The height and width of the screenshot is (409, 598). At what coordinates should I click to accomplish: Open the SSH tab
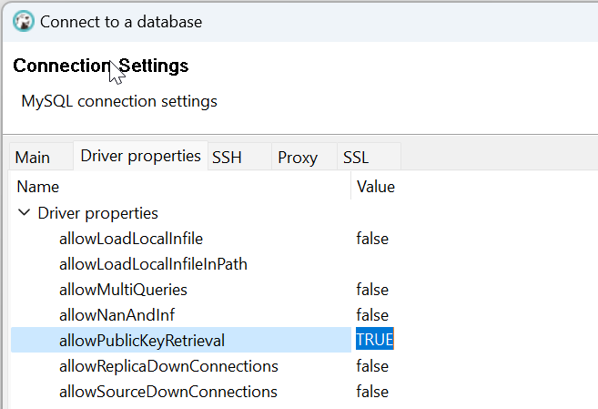(227, 158)
